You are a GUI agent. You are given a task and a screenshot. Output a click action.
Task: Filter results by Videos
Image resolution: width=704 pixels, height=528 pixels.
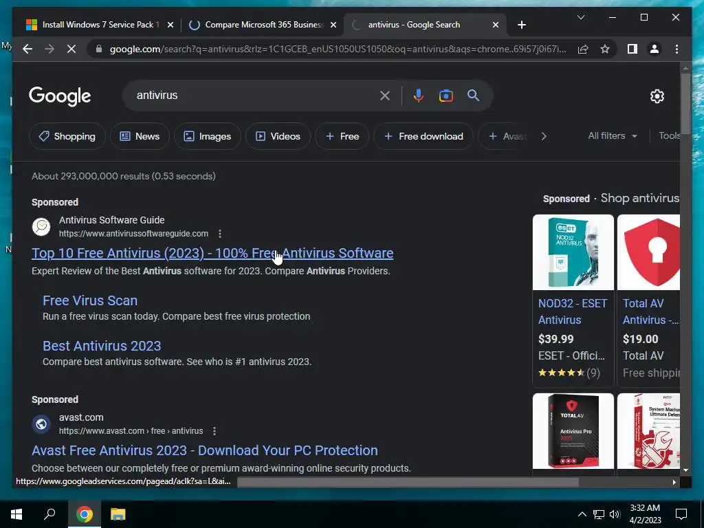pos(278,136)
